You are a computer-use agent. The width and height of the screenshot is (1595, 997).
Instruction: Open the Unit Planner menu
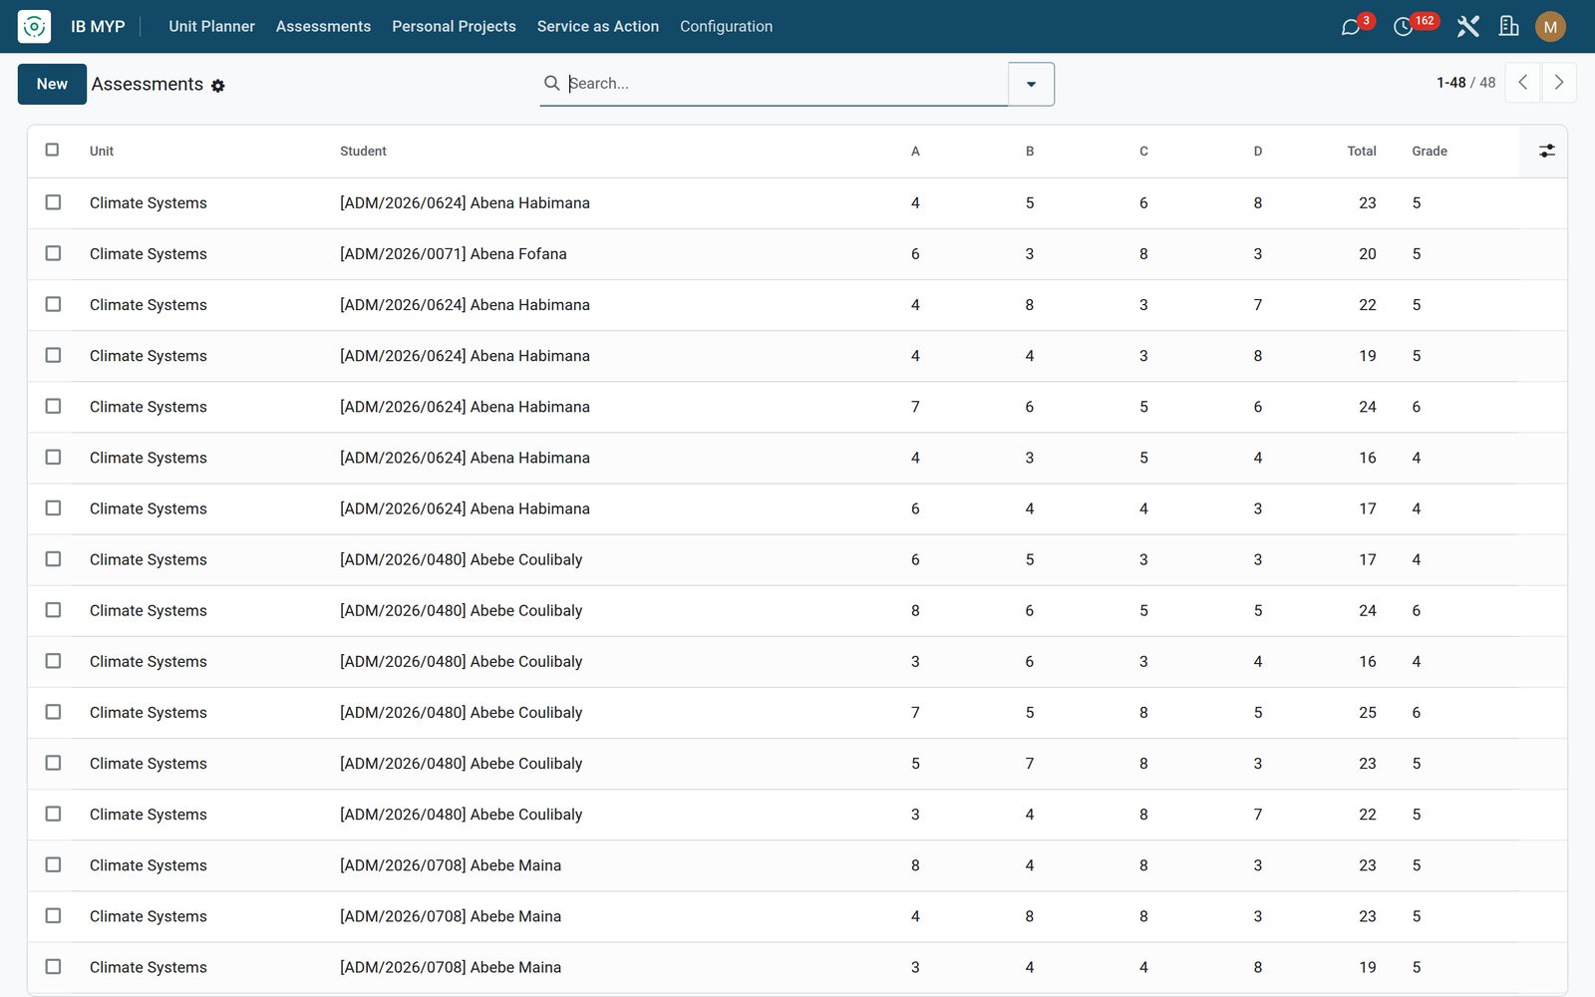[x=211, y=26]
